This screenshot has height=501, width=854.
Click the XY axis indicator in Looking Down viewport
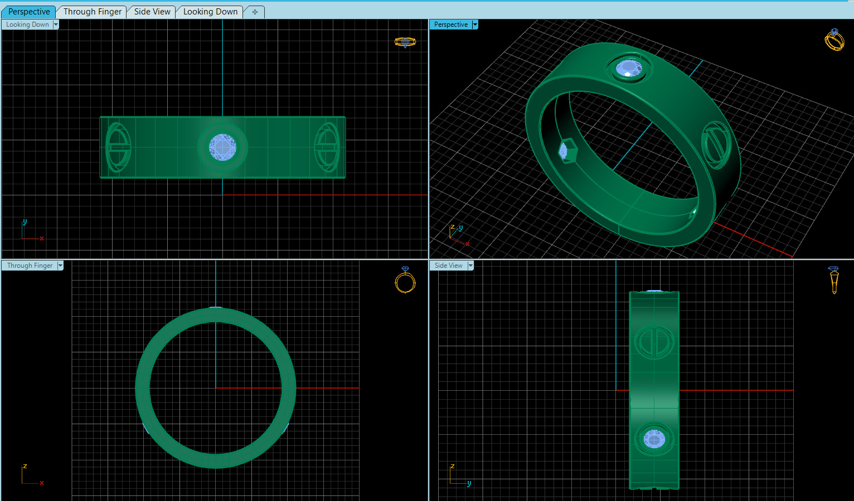pyautogui.click(x=32, y=230)
